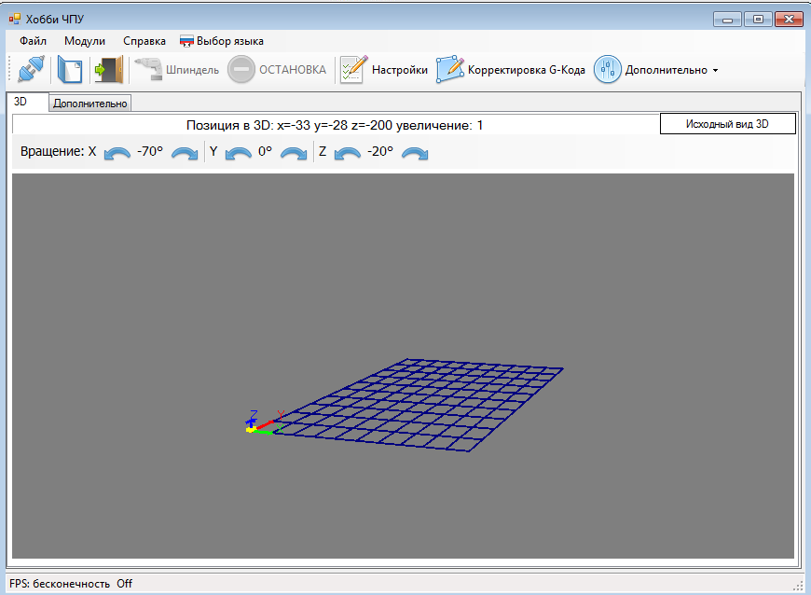Rotate Y axis right arrow
Image resolution: width=811 pixels, height=595 pixels.
294,153
